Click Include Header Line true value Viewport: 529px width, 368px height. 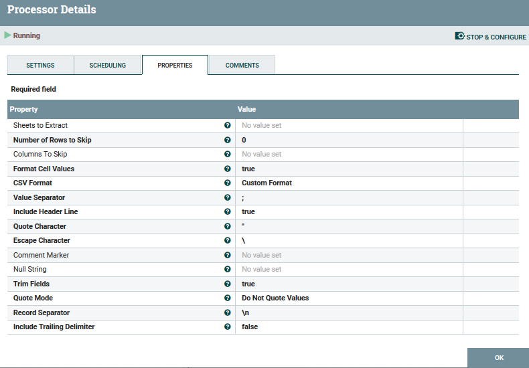click(248, 211)
